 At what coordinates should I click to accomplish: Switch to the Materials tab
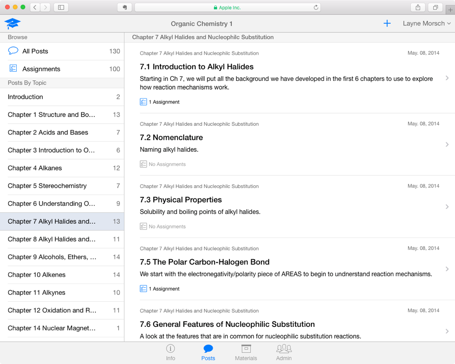(x=246, y=352)
